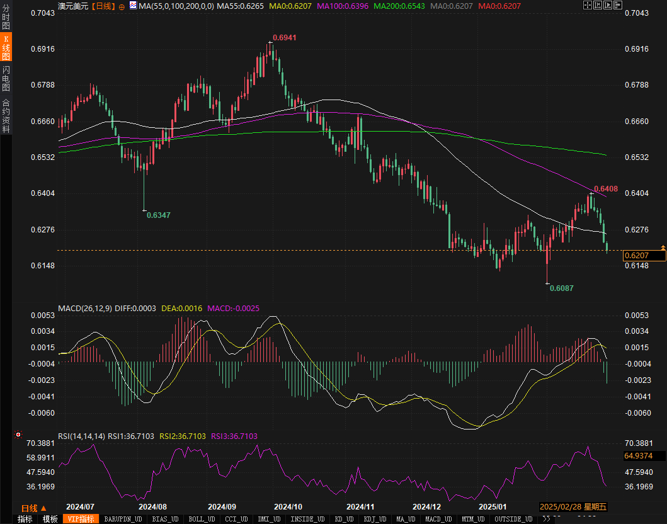The width and height of the screenshot is (667, 524).
Task: Open 合约资料 contract info panel
Action: [6, 116]
